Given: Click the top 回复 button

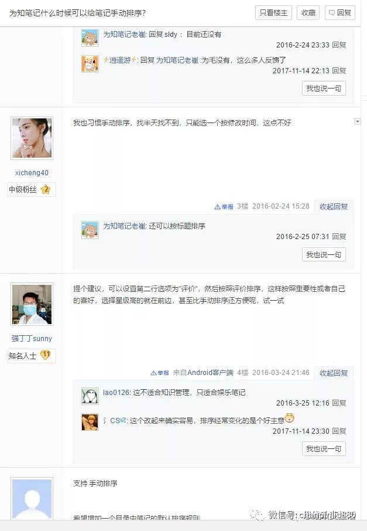Looking at the screenshot, I should (340, 13).
